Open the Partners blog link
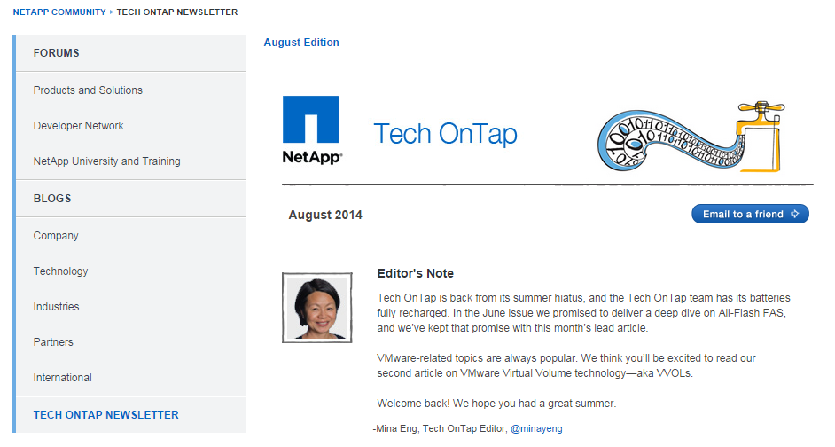Viewport: 835px width, 447px height. (53, 342)
